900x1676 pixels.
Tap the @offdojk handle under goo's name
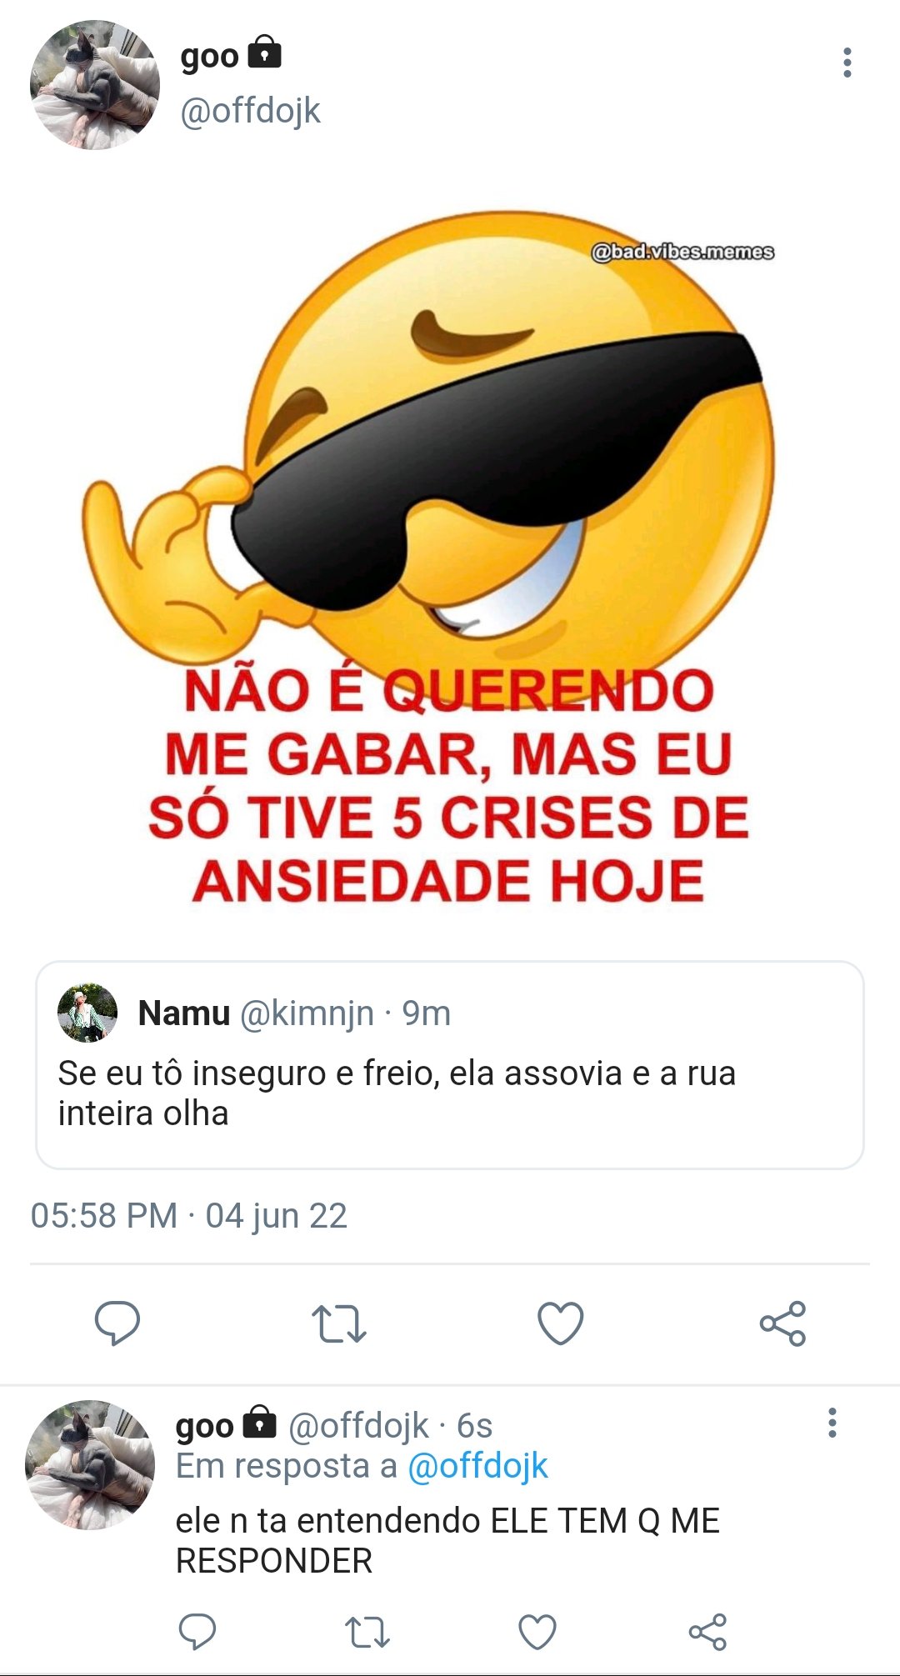coord(250,111)
